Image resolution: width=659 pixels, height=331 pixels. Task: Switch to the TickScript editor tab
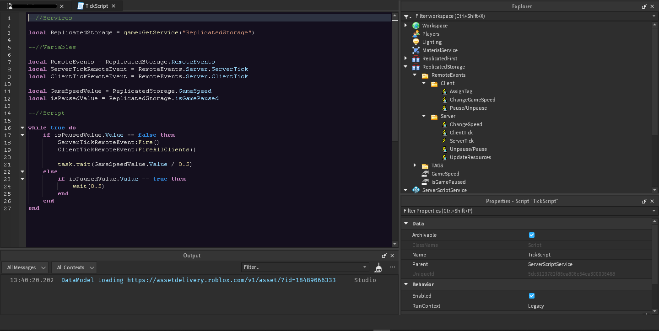tap(94, 6)
